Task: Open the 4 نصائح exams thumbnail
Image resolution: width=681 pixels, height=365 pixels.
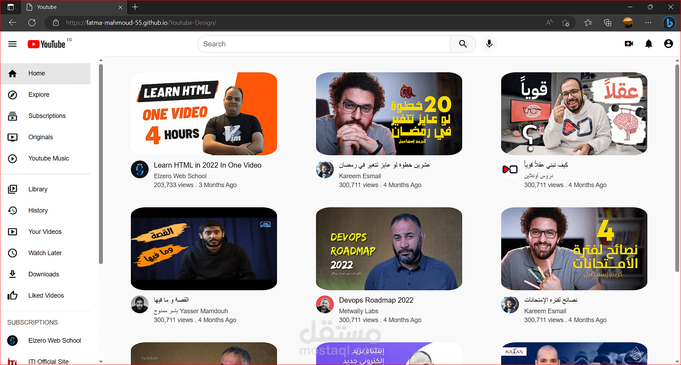Action: tap(574, 249)
